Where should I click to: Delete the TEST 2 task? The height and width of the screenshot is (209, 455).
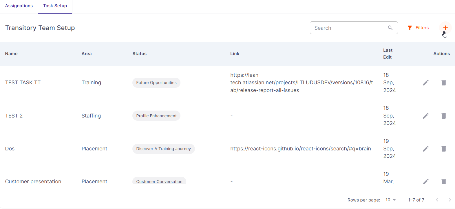tap(443, 116)
